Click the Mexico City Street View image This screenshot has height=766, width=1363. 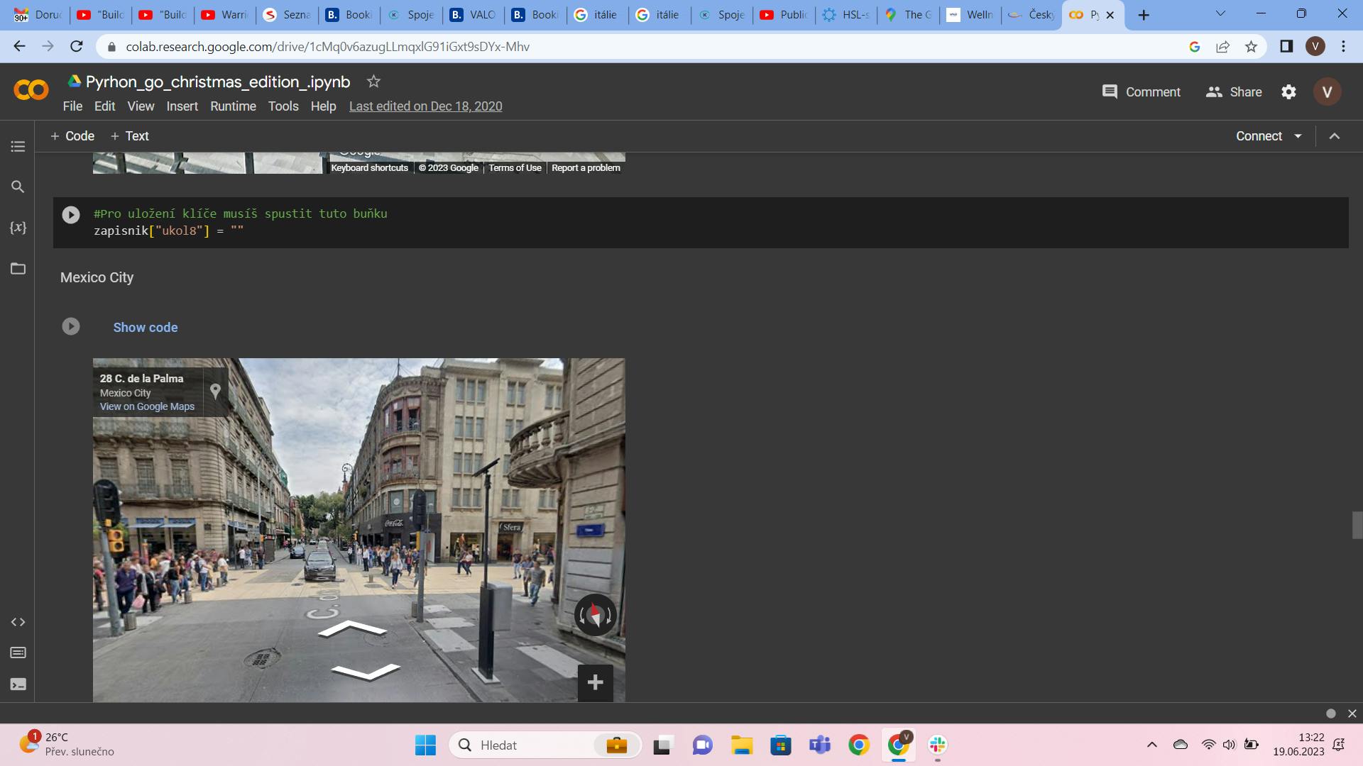(358, 530)
